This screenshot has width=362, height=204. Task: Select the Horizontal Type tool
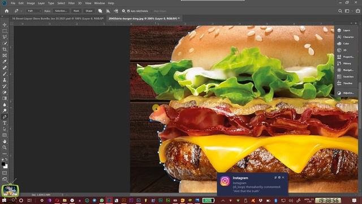click(x=5, y=123)
